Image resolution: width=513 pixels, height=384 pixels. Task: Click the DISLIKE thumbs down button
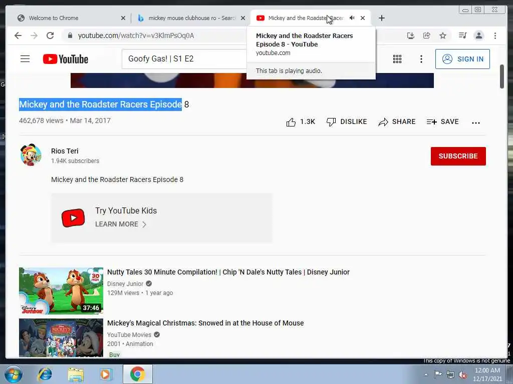(x=347, y=122)
